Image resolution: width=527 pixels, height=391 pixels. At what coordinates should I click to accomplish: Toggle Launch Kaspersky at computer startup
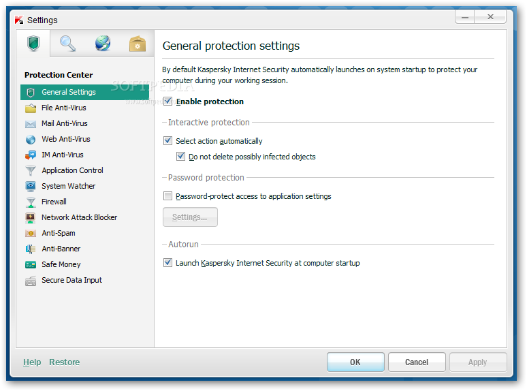[167, 262]
